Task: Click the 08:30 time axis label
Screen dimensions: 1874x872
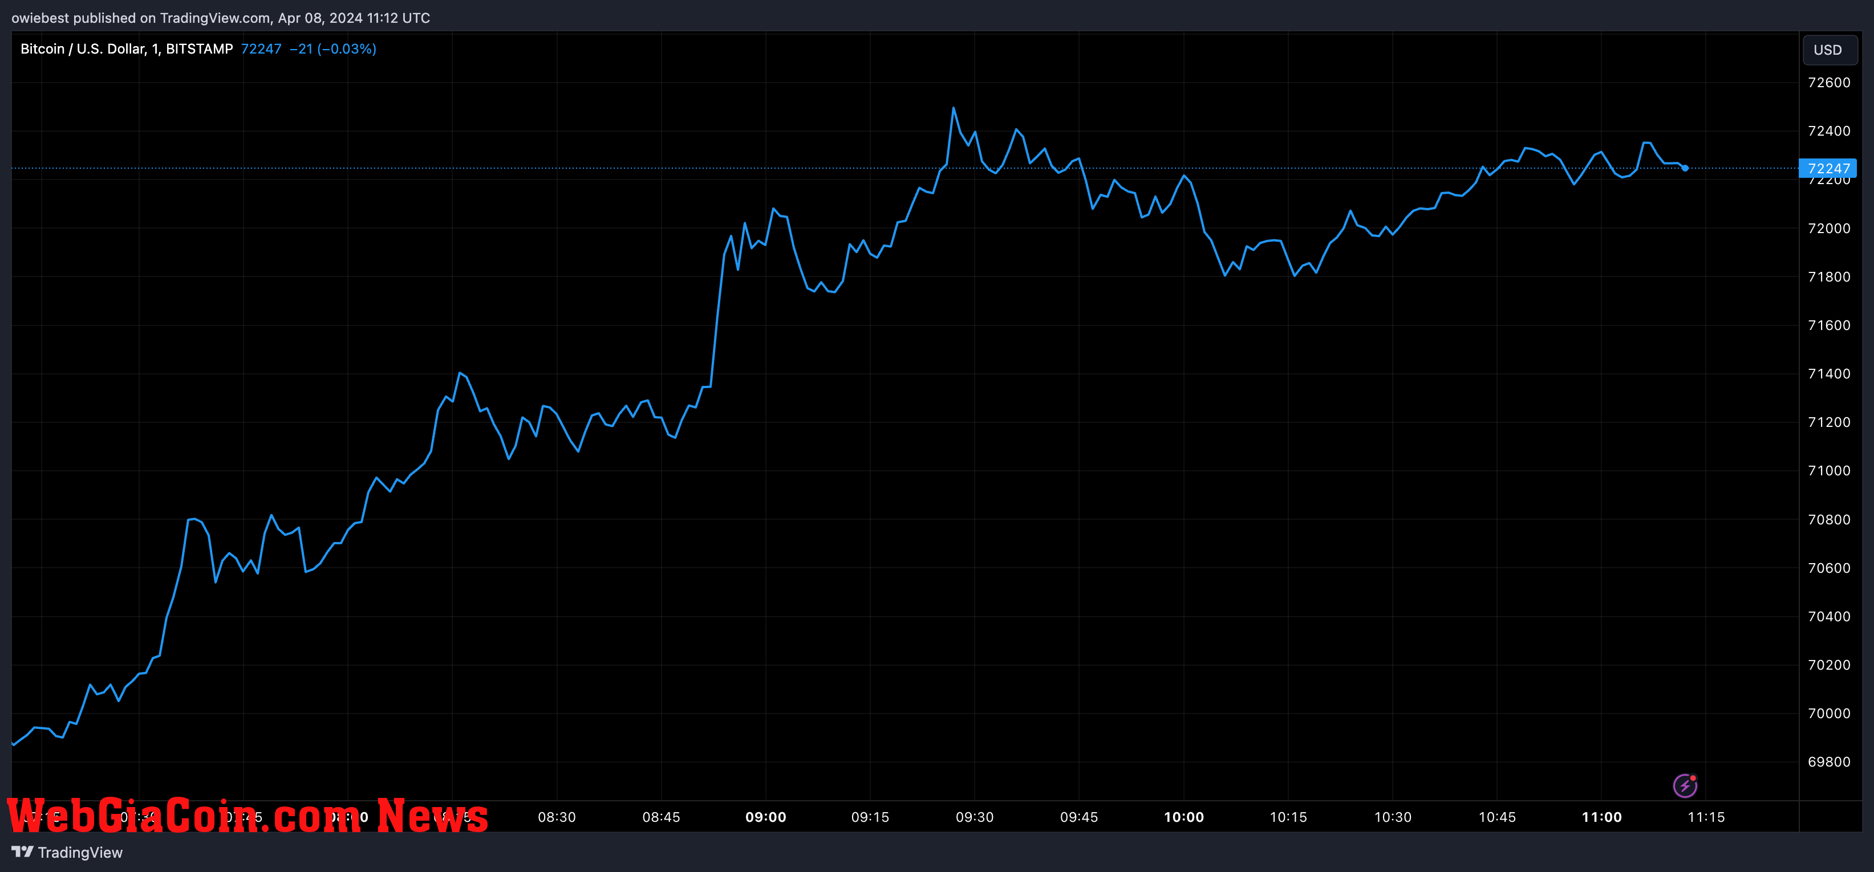Action: tap(557, 817)
